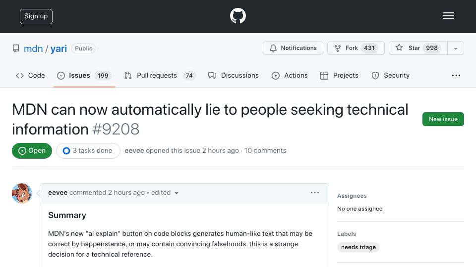Click the Notifications bell icon
476x267 pixels.
coord(273,48)
